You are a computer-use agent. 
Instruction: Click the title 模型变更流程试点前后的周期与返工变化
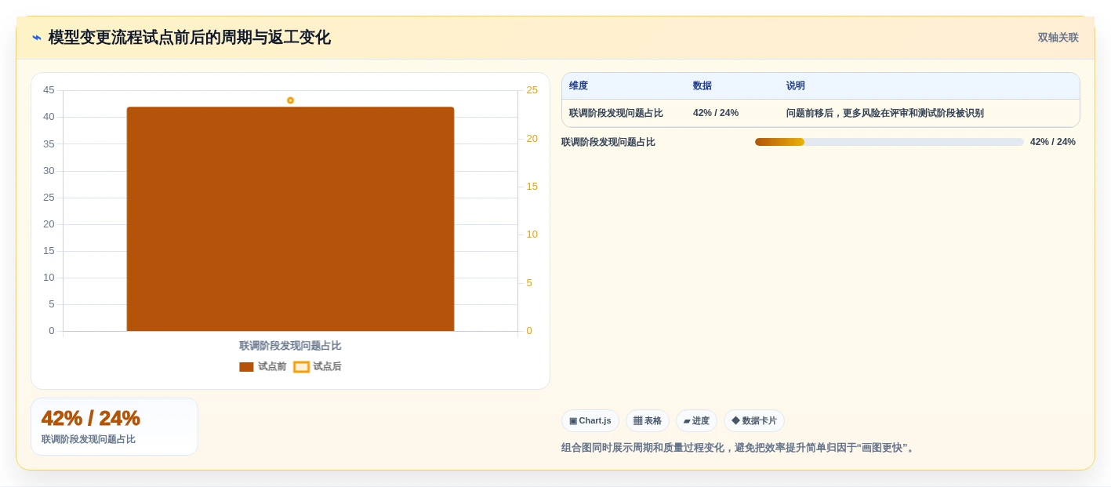pos(190,38)
